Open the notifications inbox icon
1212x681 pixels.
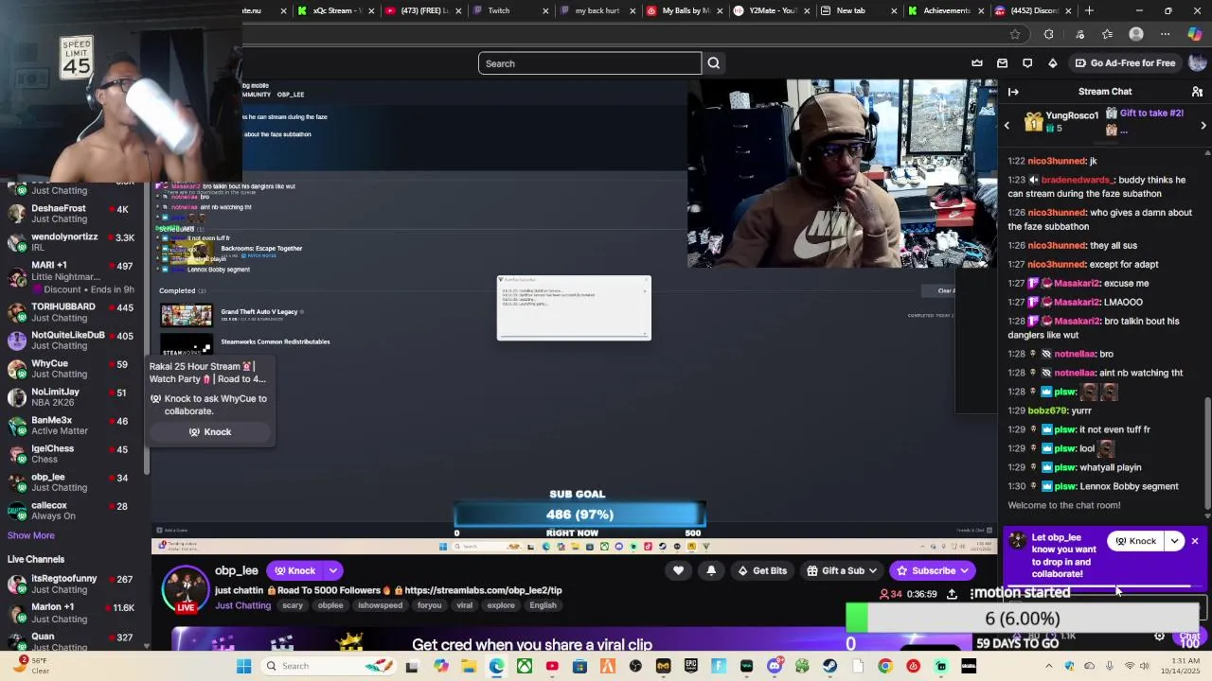(1002, 63)
